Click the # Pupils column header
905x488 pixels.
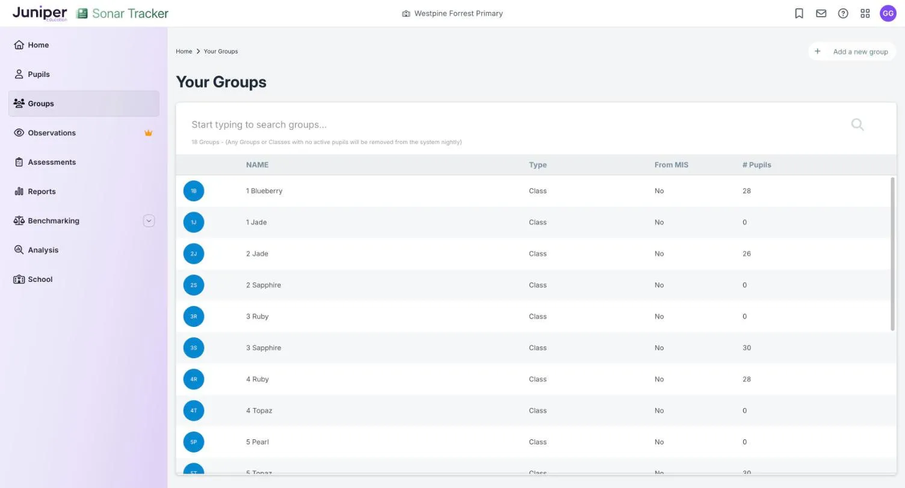[x=756, y=165]
